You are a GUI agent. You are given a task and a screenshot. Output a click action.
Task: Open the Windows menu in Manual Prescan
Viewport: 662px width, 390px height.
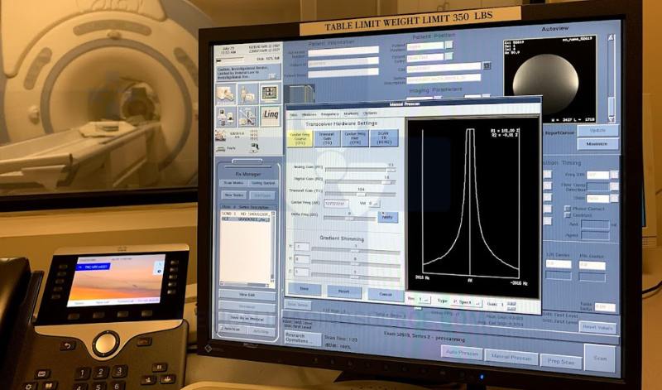click(309, 114)
